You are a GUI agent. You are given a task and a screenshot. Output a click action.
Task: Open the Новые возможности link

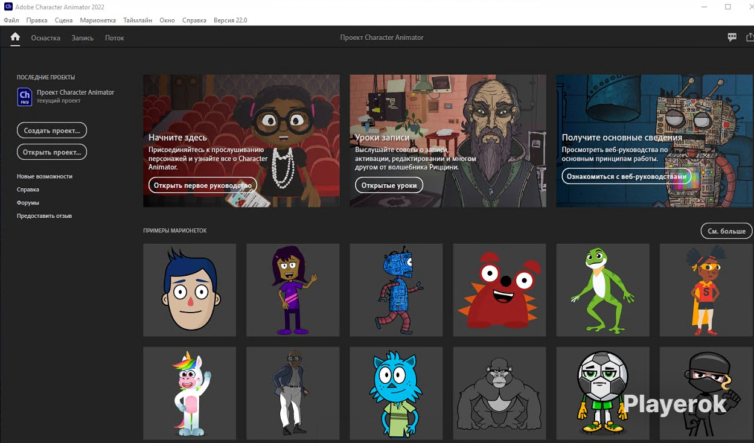coord(45,176)
